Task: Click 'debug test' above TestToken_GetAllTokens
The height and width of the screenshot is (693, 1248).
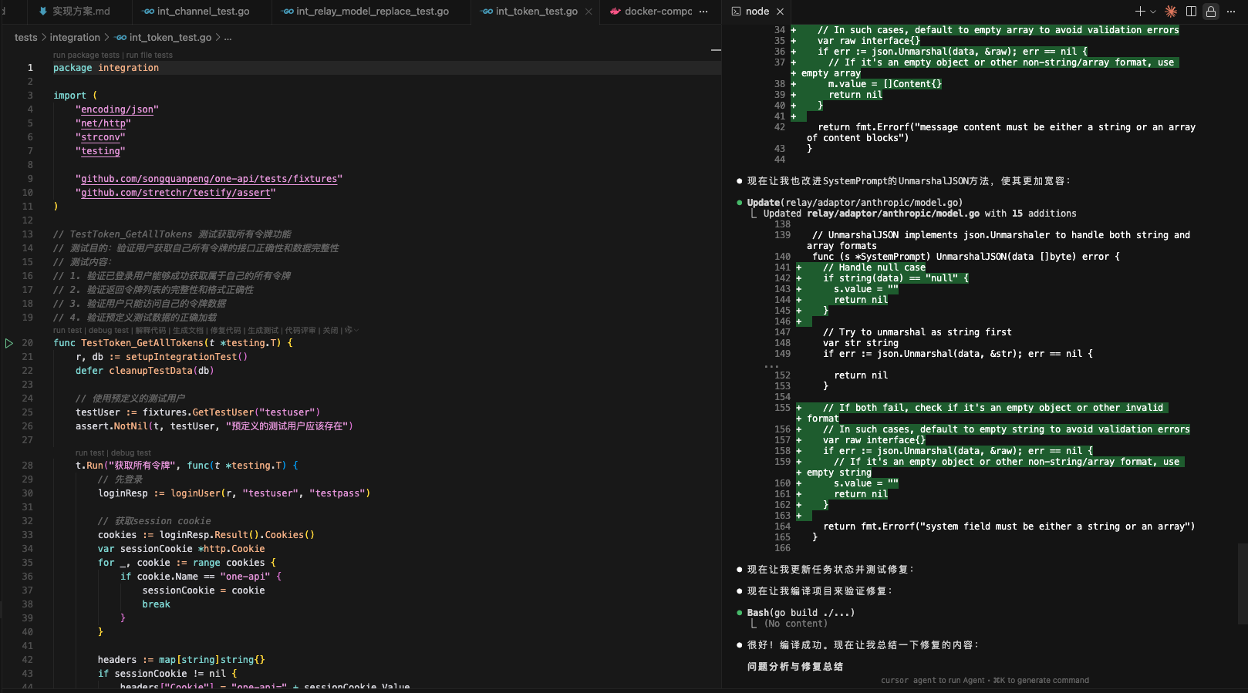Action: 108,330
